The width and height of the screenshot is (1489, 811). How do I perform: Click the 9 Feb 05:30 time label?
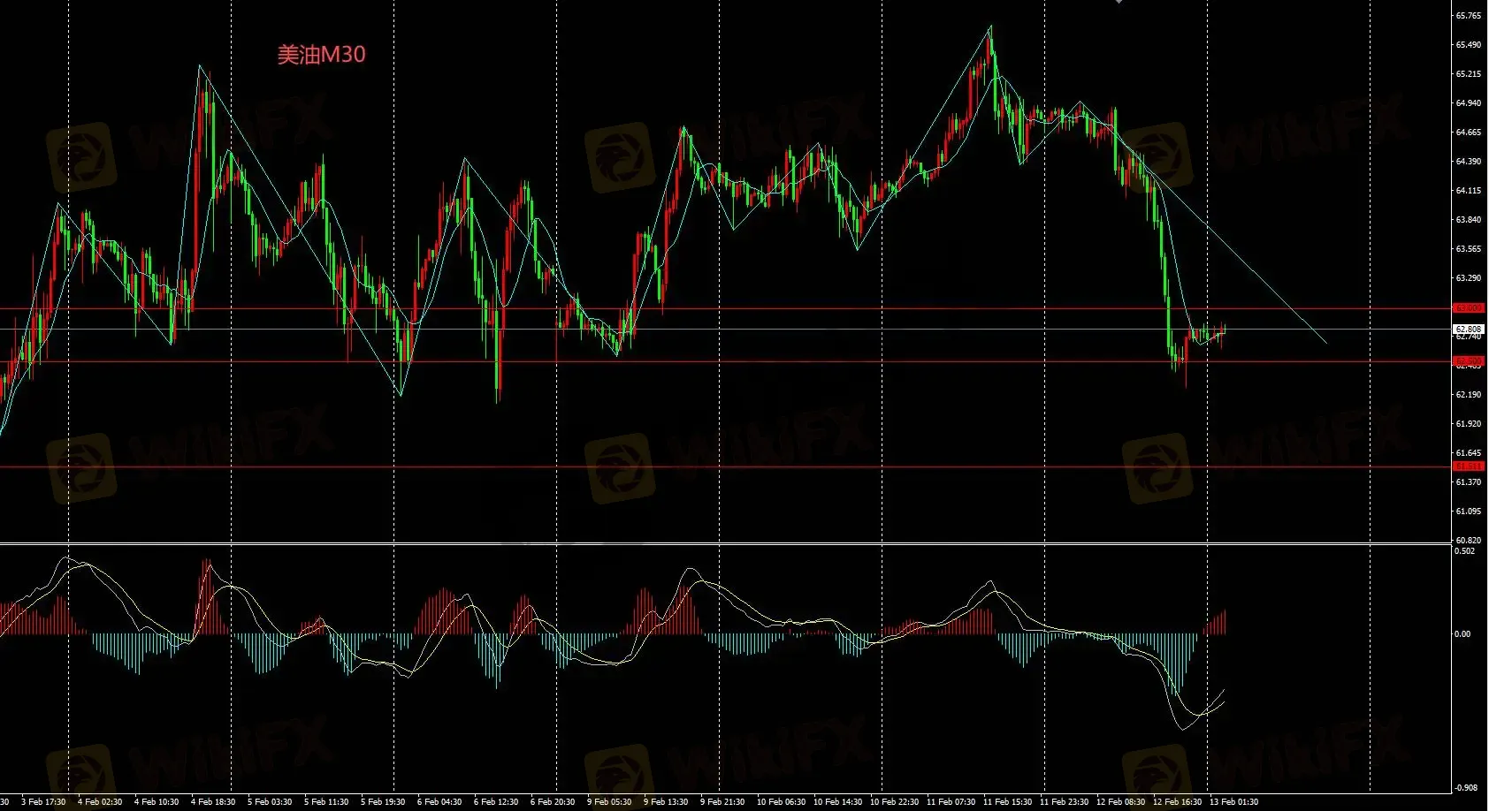(609, 802)
